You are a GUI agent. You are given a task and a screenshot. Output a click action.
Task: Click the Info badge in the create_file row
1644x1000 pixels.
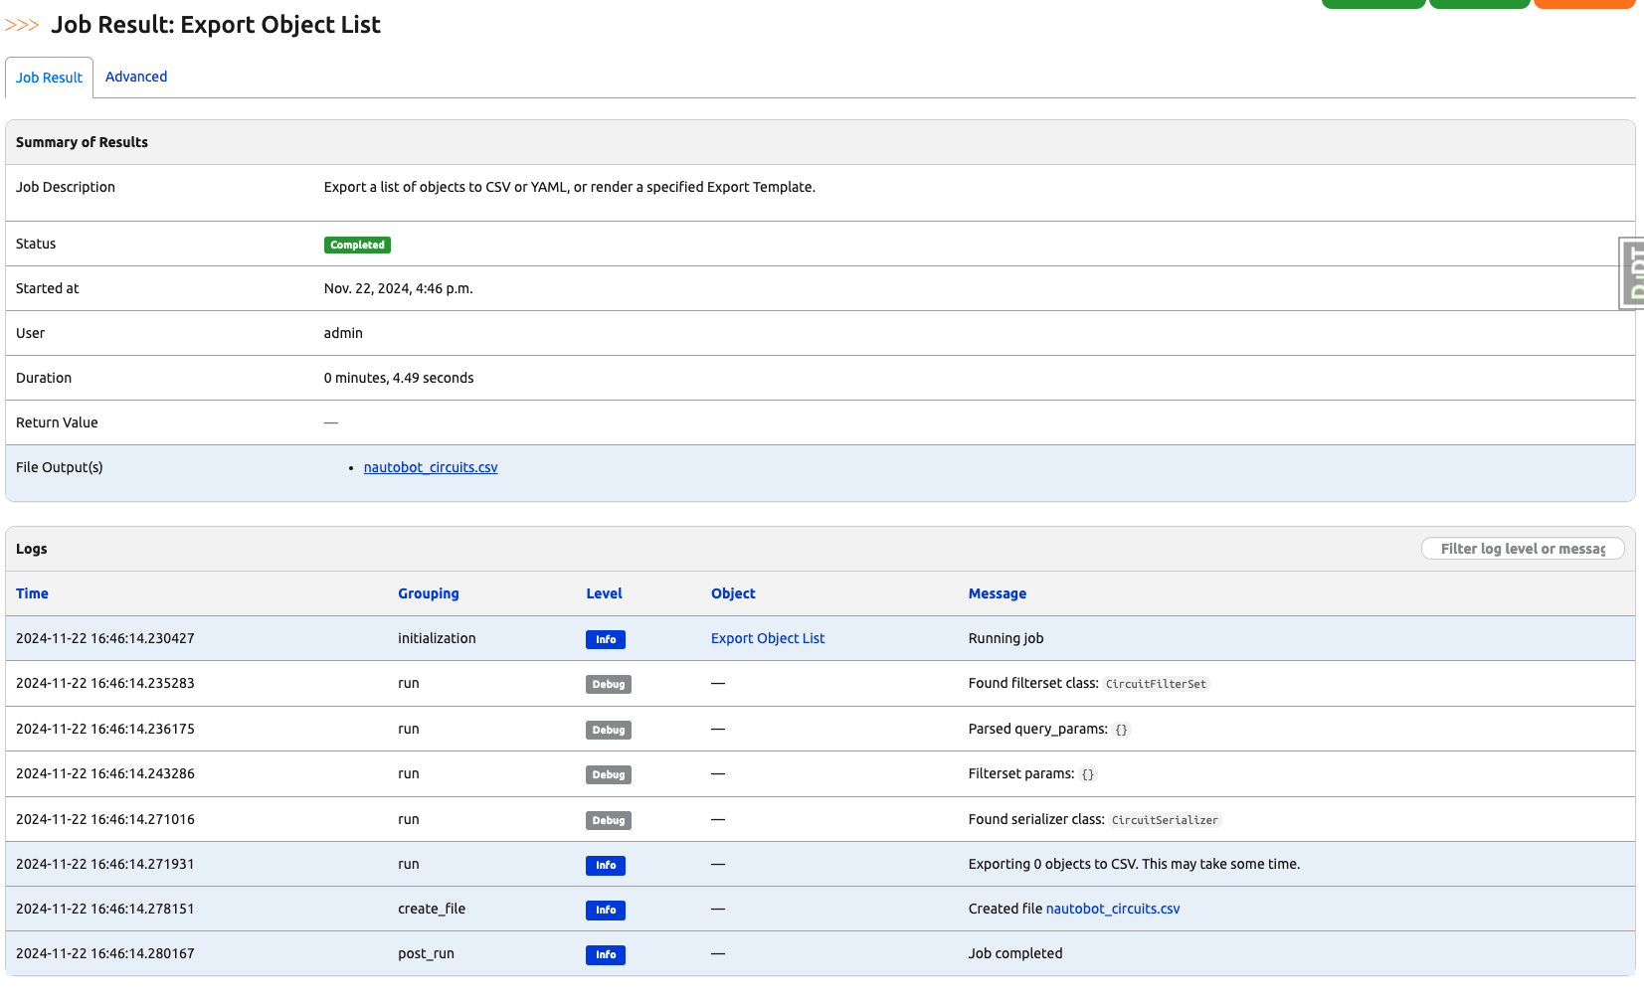click(605, 910)
